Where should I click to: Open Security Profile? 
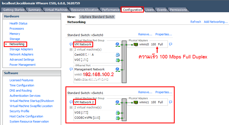(20, 111)
